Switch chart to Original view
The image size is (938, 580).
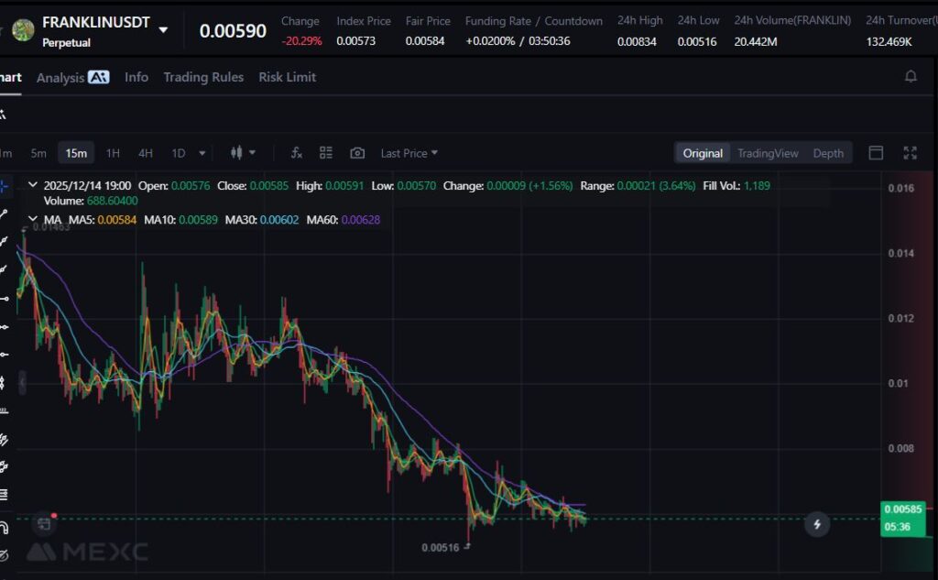[x=703, y=153]
